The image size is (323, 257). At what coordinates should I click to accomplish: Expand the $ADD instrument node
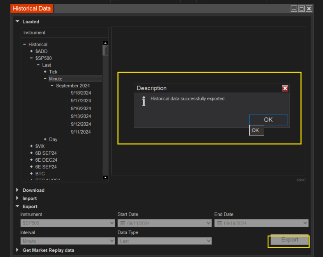point(31,51)
